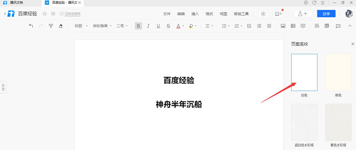This screenshot has height=150, width=356.
Task: Star the document as favorite
Action: 45,14
